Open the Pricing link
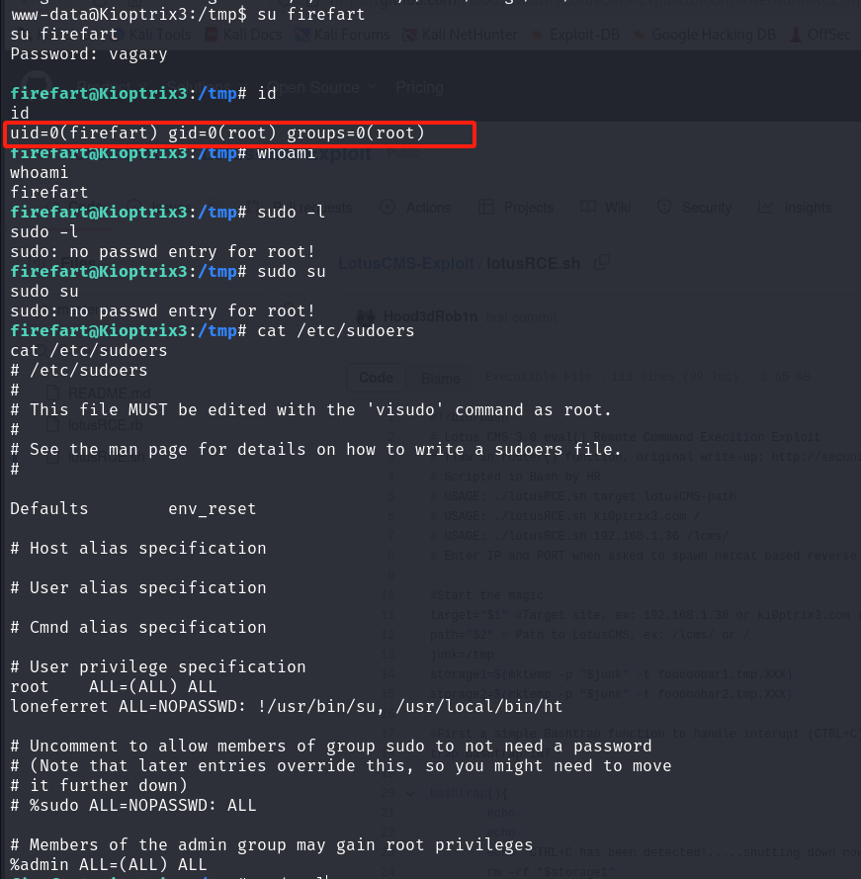Image resolution: width=861 pixels, height=879 pixels. pos(420,87)
